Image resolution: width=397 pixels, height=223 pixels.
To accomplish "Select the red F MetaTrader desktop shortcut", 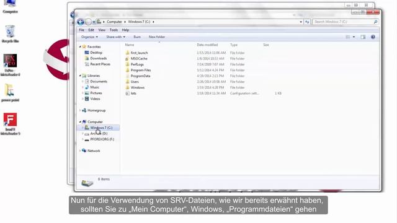I will [10, 124].
